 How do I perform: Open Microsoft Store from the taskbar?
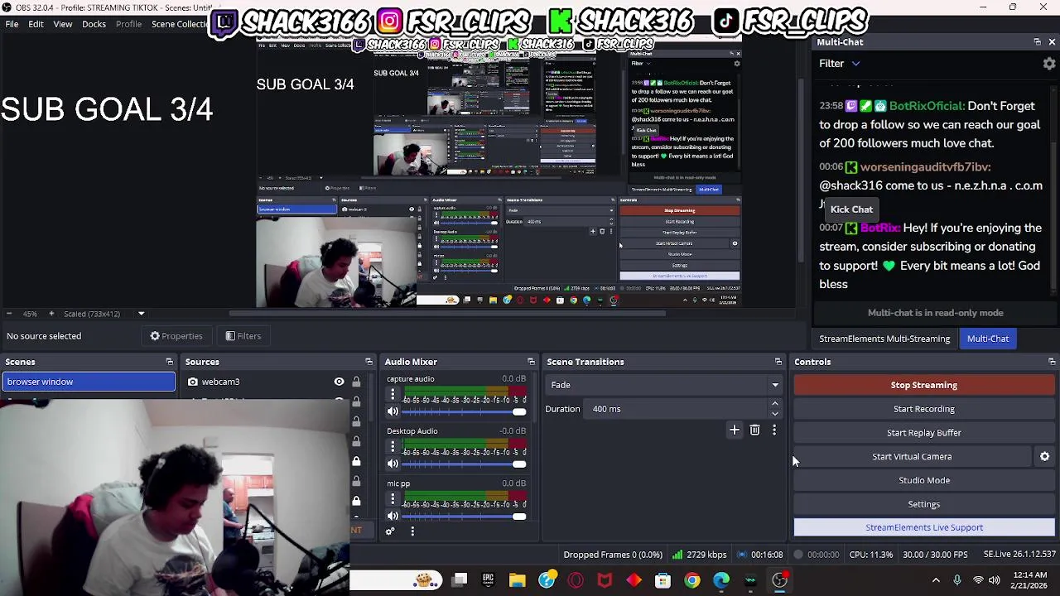tap(662, 580)
